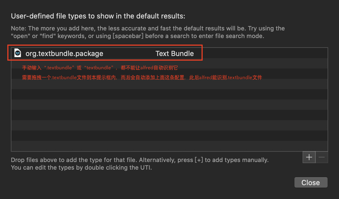This screenshot has width=339, height=199.
Task: Click the first red annotation line
Action: [100, 68]
